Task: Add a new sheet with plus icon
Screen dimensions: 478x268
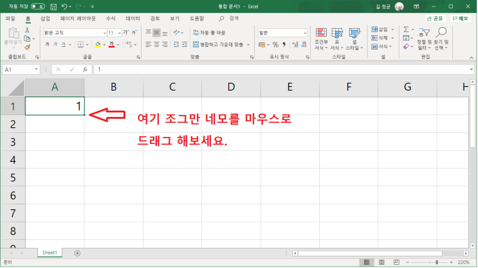Action: [x=77, y=253]
